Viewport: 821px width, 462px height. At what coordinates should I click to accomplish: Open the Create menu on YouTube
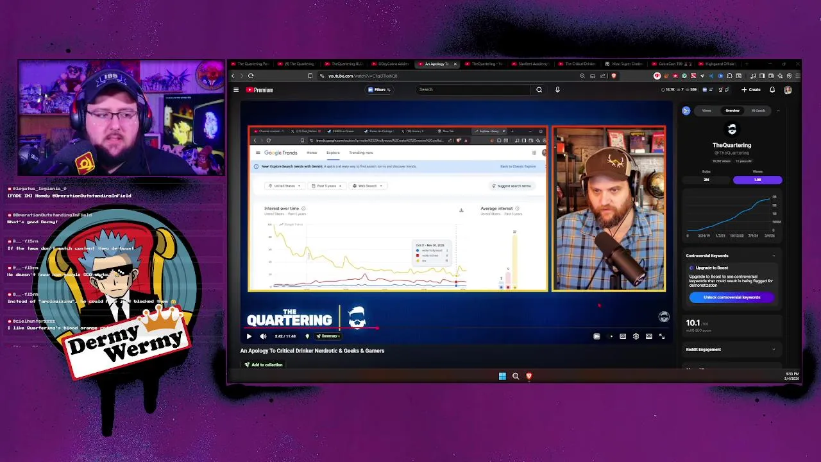click(751, 90)
